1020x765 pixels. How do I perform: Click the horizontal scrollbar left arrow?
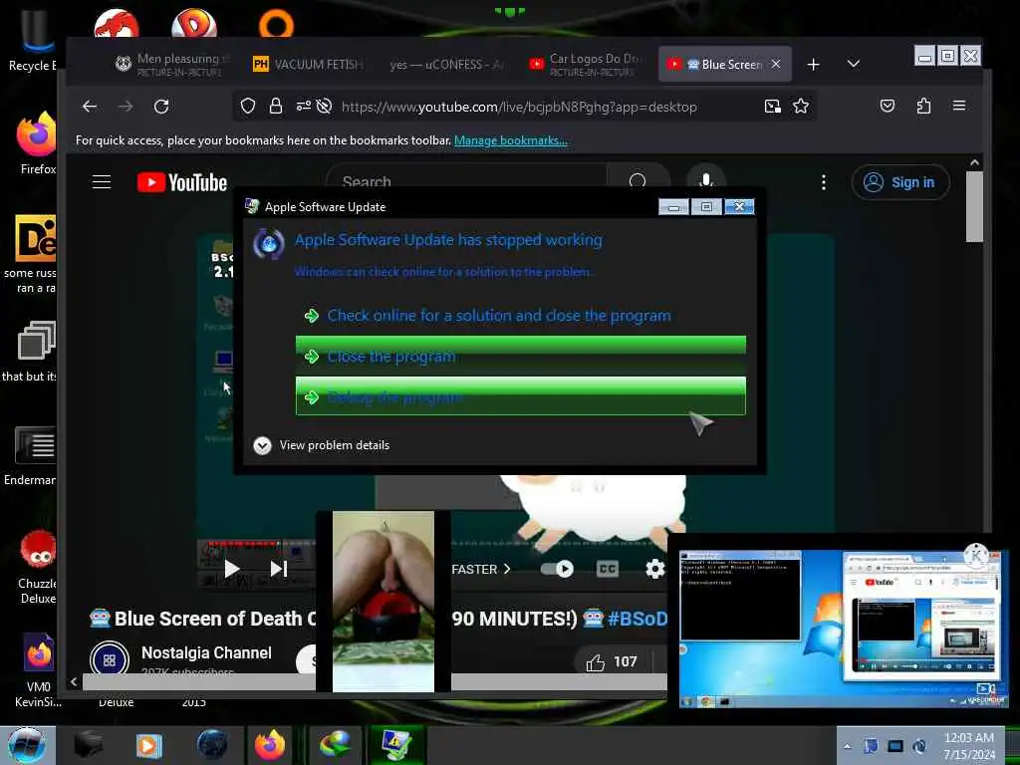(74, 681)
